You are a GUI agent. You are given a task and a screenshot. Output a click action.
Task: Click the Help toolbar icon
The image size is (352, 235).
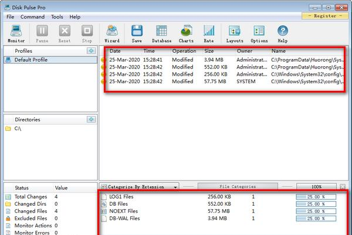[x=283, y=33]
